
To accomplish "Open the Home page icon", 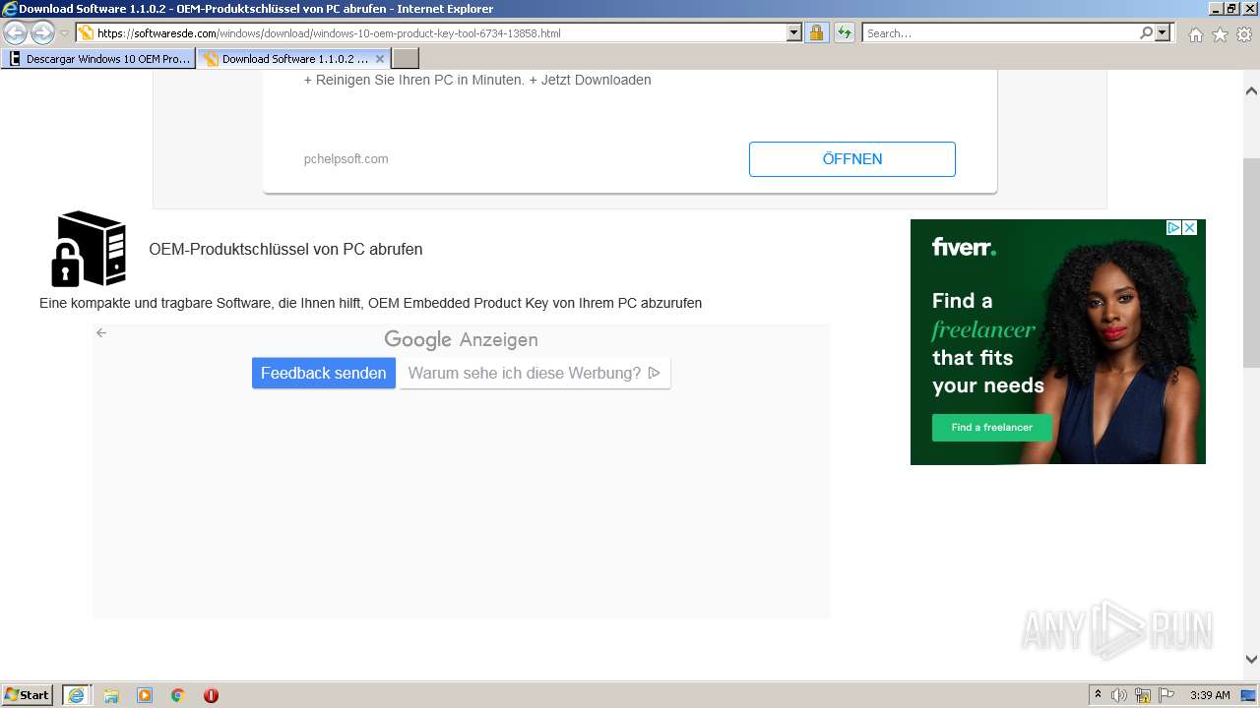I will [x=1195, y=34].
